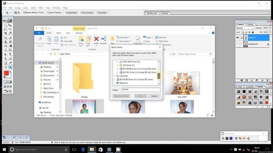
Task: Expand Libraries node in Move Items
Action: [114, 76]
